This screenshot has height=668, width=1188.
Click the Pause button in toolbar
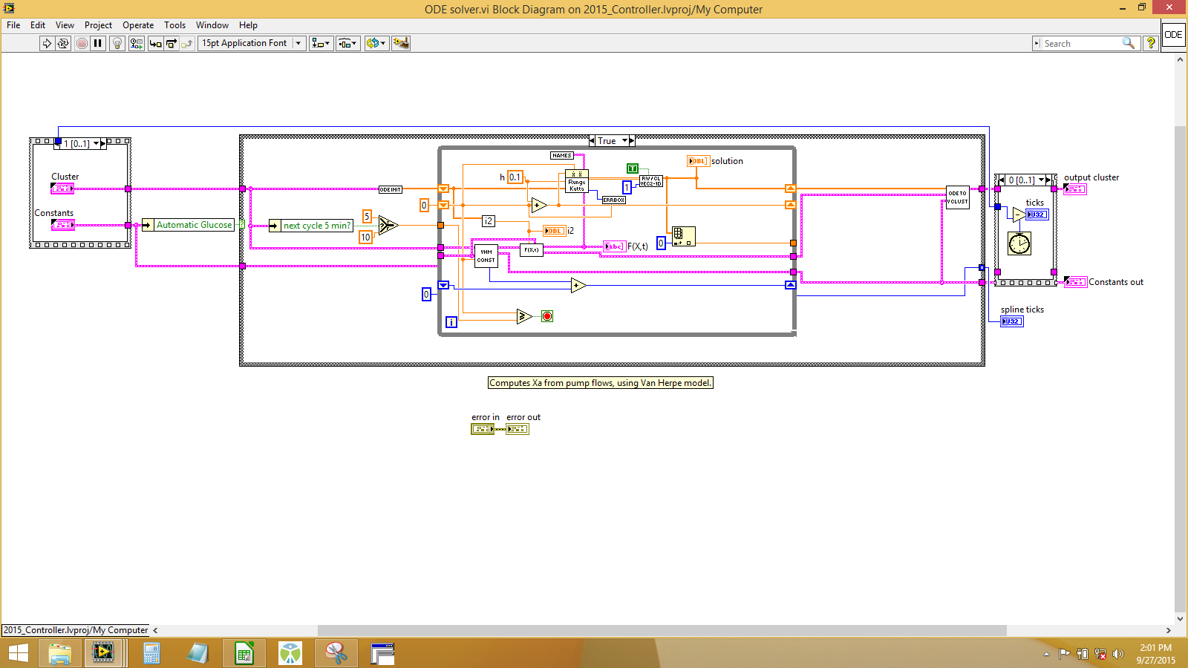point(98,43)
